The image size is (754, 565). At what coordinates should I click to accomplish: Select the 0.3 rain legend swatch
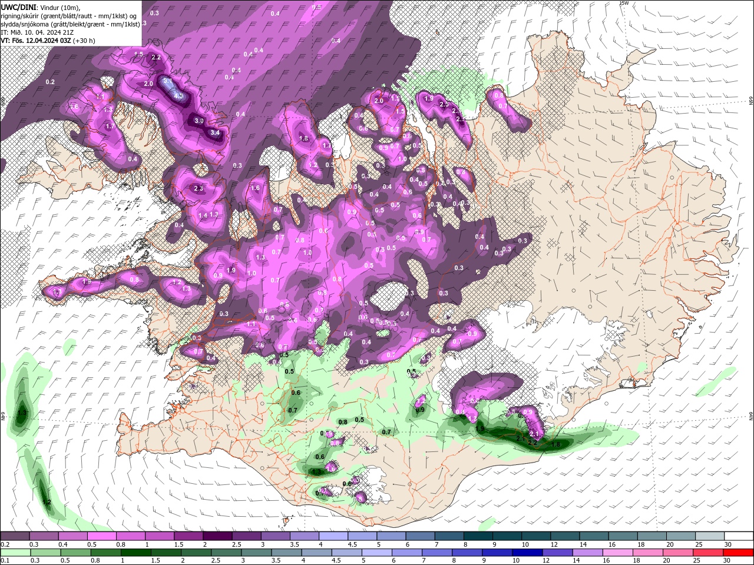coord(45,553)
